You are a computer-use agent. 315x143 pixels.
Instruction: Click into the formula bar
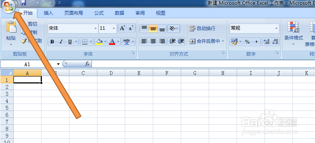click(203, 64)
